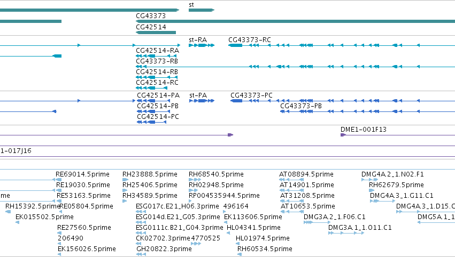Select RE27560.5prime EST label
This screenshot has height=257, width=455.
coord(84,228)
